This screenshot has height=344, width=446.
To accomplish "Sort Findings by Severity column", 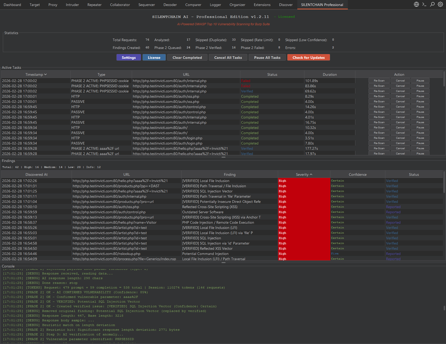I will pos(304,174).
